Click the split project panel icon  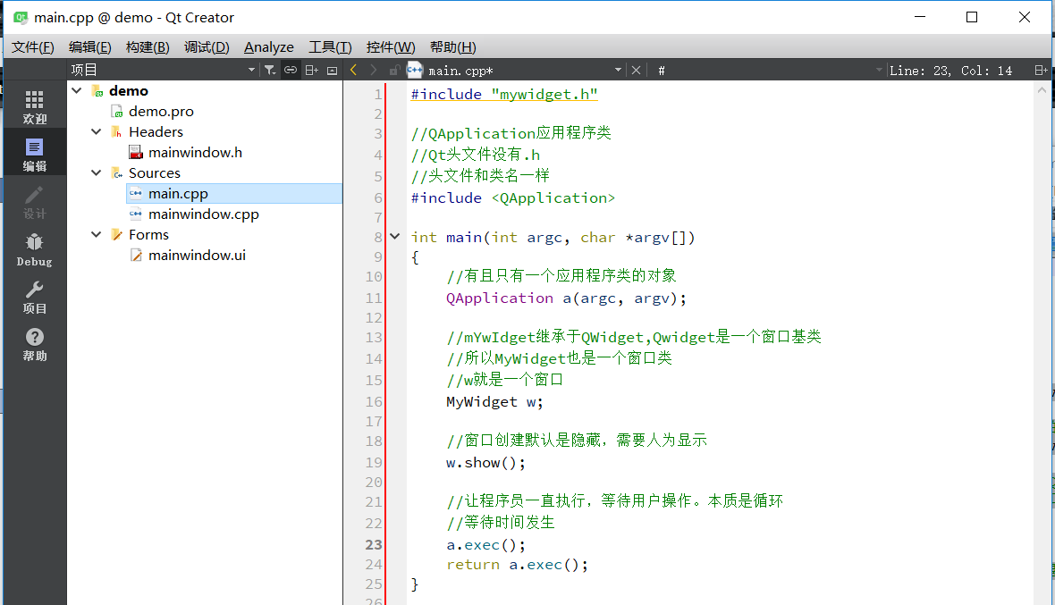coord(311,70)
